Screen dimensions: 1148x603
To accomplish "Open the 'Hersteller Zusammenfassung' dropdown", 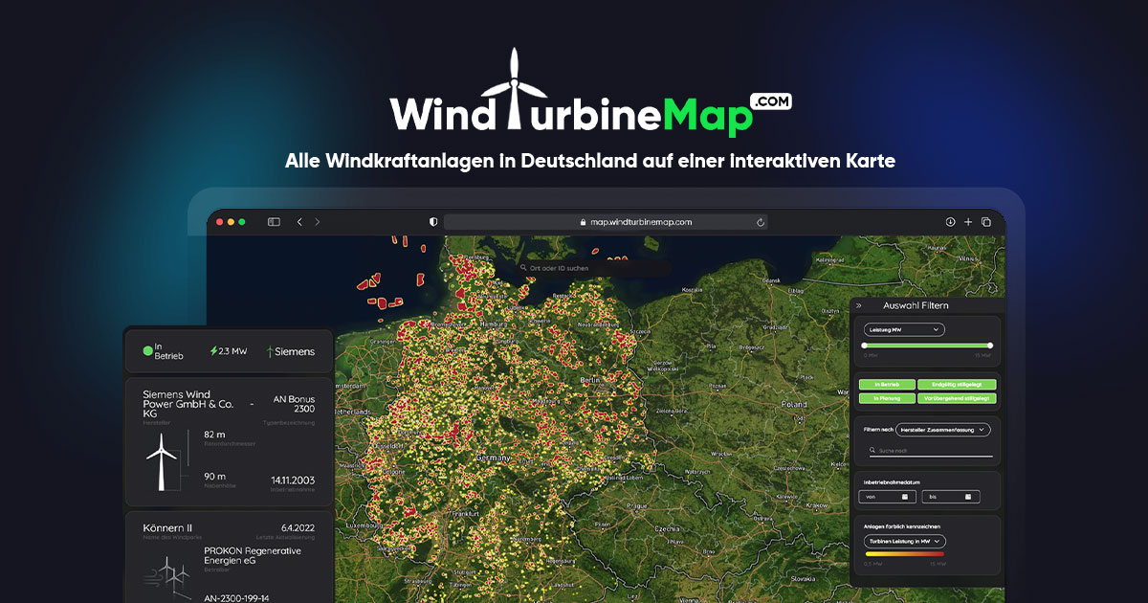I will tap(943, 430).
